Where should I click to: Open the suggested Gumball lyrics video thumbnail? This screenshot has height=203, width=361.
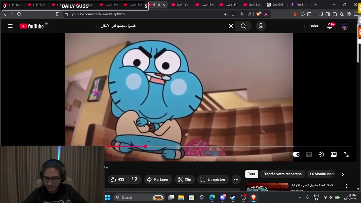(267, 187)
